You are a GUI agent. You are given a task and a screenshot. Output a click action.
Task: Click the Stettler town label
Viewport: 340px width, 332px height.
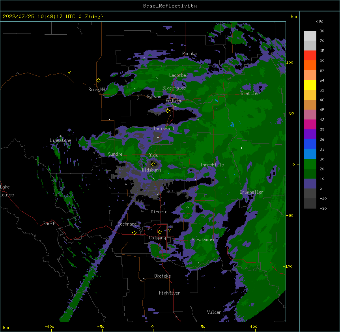[x=250, y=93]
